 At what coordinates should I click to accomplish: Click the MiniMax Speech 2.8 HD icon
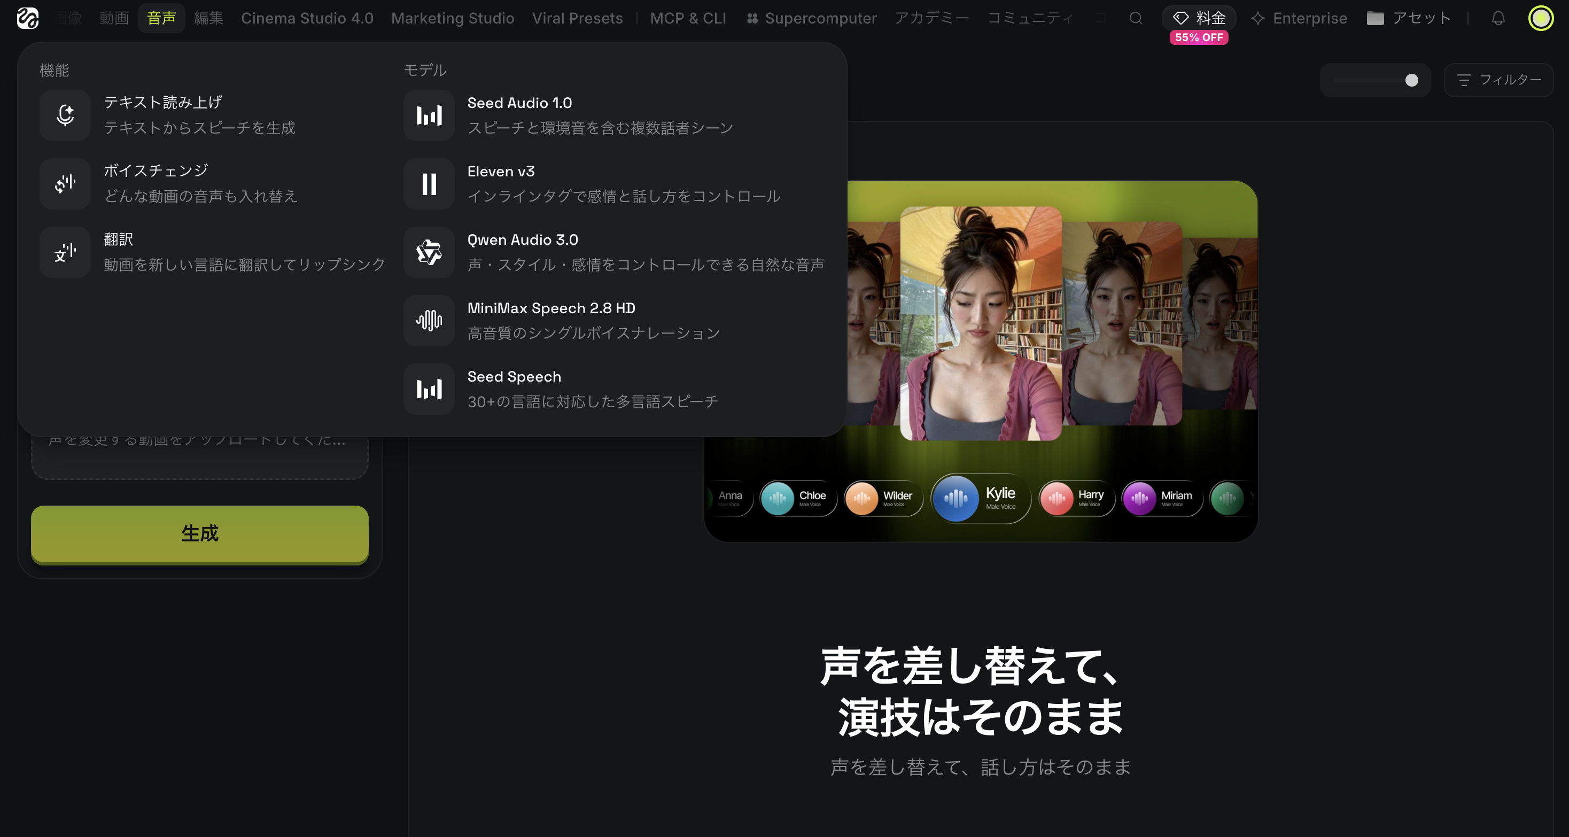click(x=429, y=321)
